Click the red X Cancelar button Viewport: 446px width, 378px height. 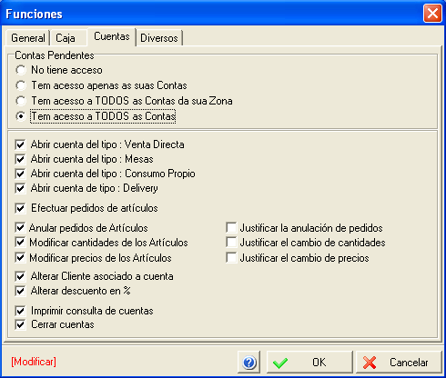point(399,362)
